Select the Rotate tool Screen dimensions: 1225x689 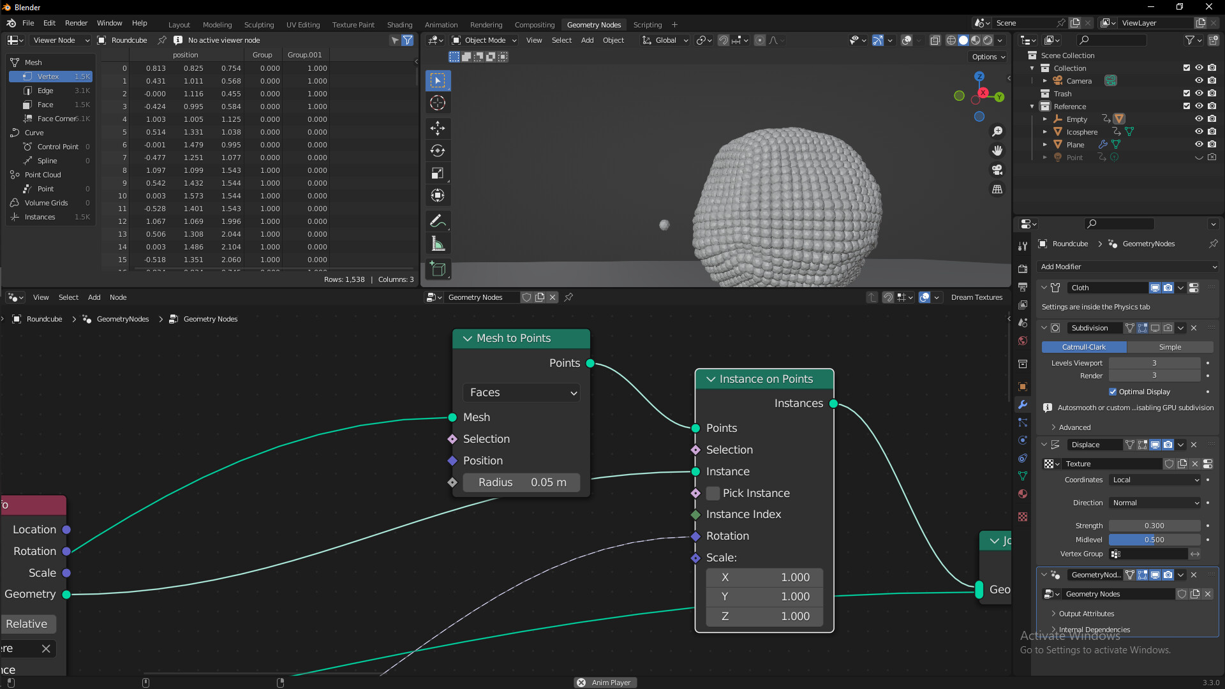(x=438, y=151)
